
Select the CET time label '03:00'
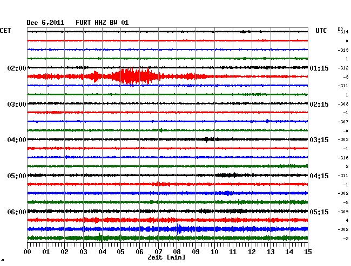[17, 104]
